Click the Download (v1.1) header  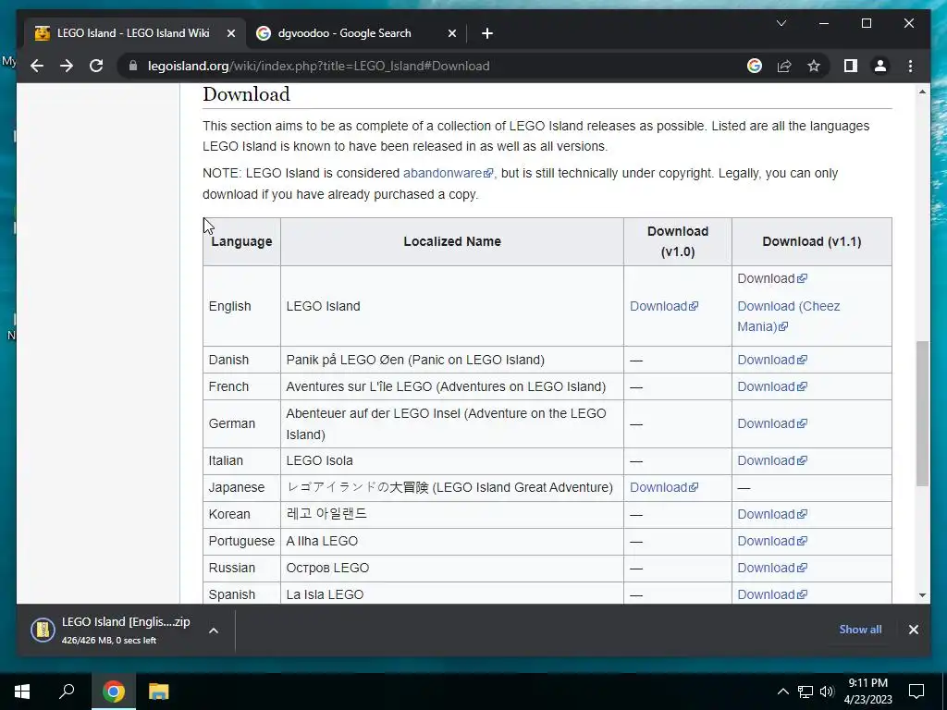(812, 241)
